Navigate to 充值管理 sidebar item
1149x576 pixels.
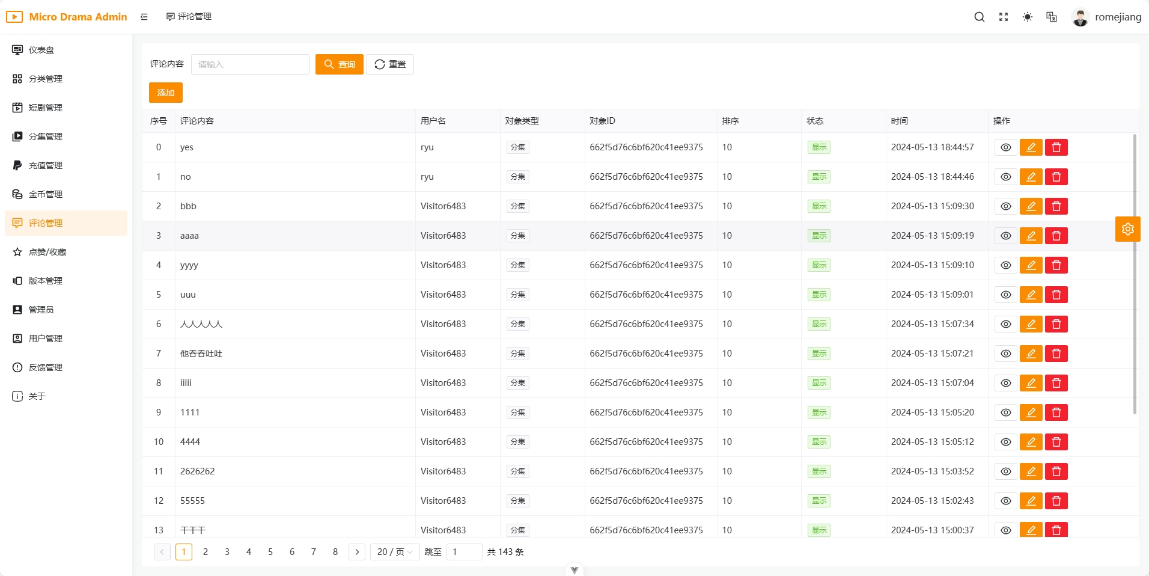(46, 165)
